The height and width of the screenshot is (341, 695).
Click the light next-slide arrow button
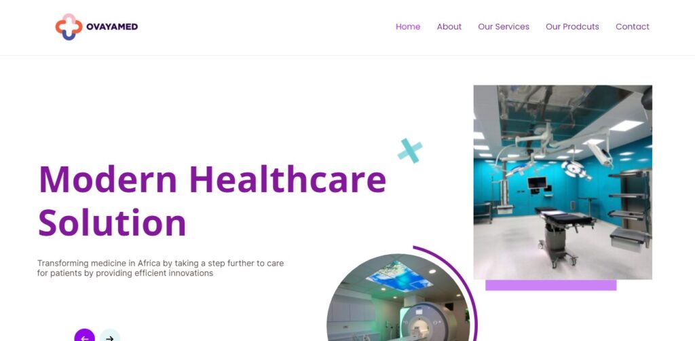(109, 335)
